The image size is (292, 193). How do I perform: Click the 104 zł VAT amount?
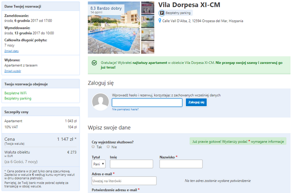72,127
